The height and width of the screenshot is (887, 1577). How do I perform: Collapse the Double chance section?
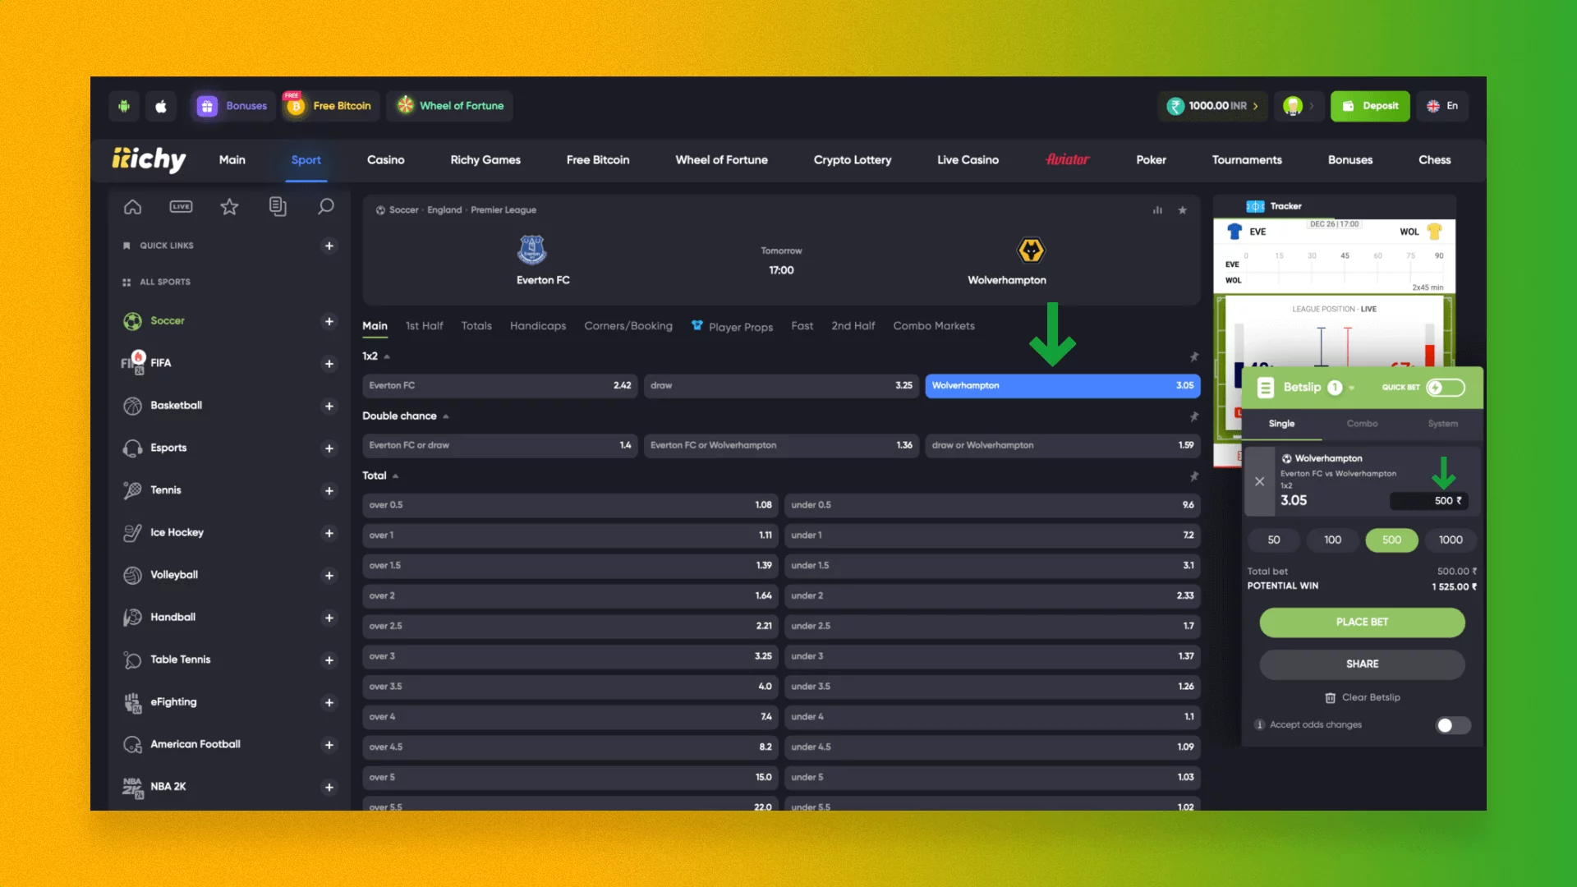[x=446, y=416]
